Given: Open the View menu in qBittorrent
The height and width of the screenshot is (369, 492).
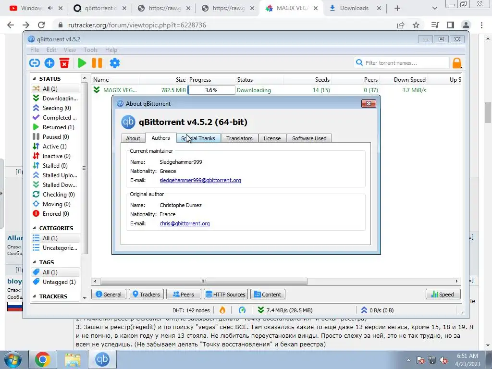Looking at the screenshot, I should tap(70, 50).
